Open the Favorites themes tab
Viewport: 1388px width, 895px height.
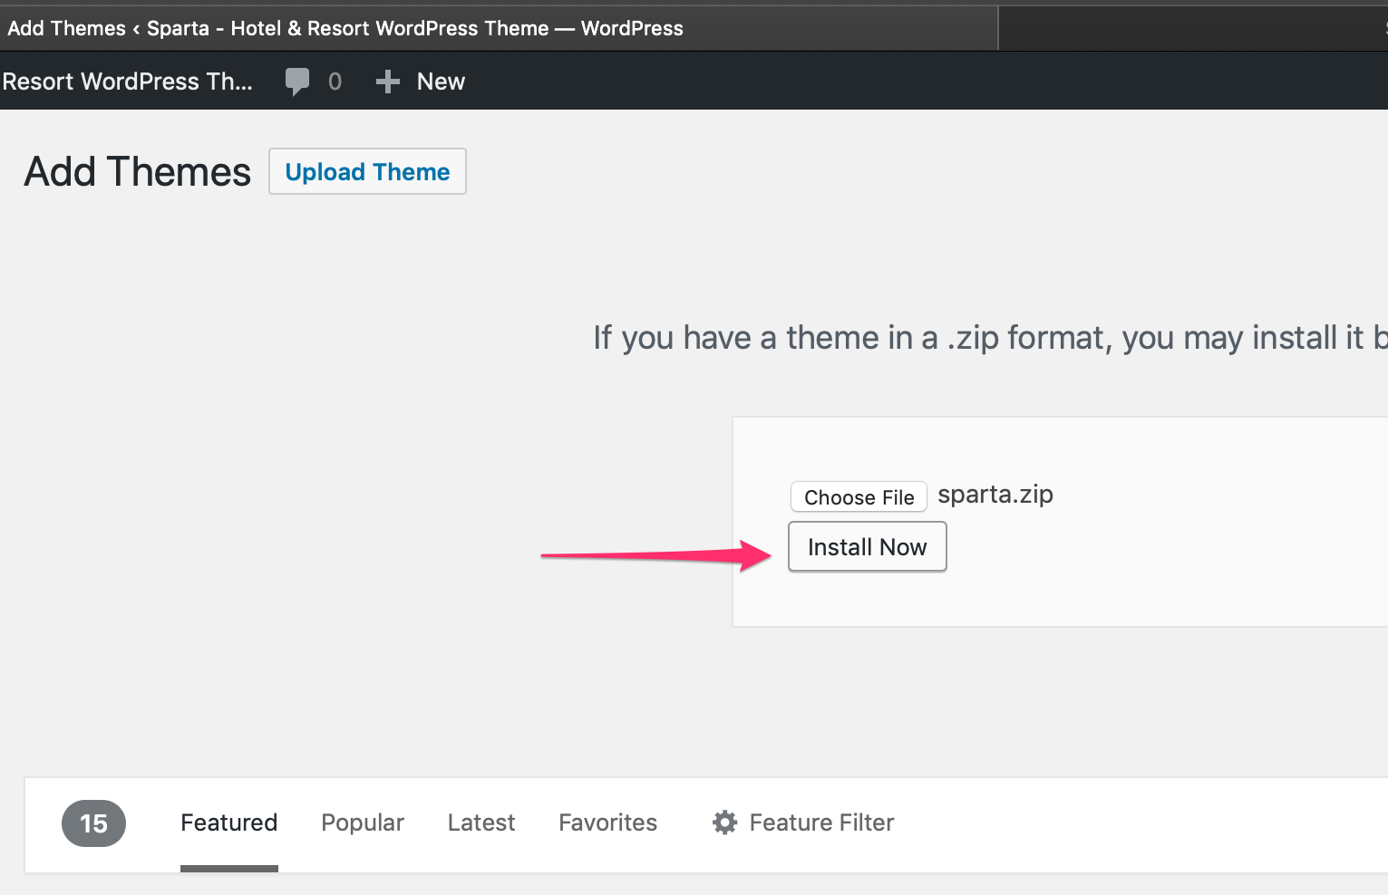607,823
